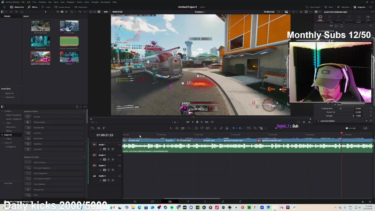The width and height of the screenshot is (375, 211).
Task: Solo Audio 1 track with S button
Action: [x=109, y=149]
